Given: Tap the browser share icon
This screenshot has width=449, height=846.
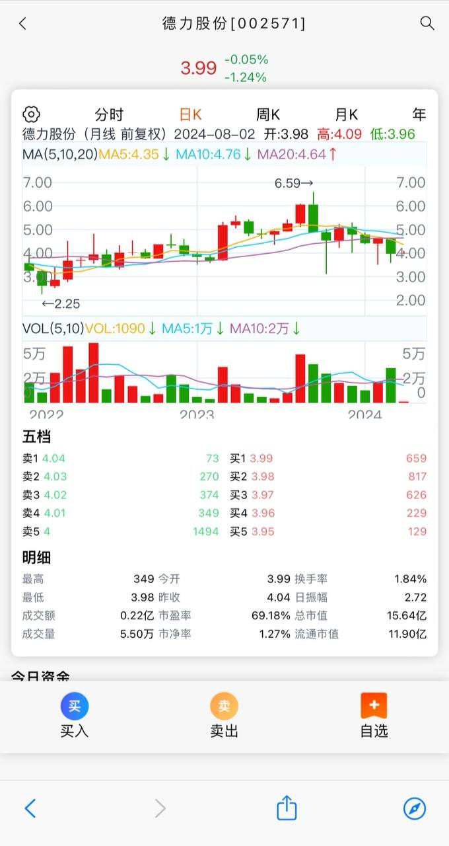Looking at the screenshot, I should click(x=287, y=808).
